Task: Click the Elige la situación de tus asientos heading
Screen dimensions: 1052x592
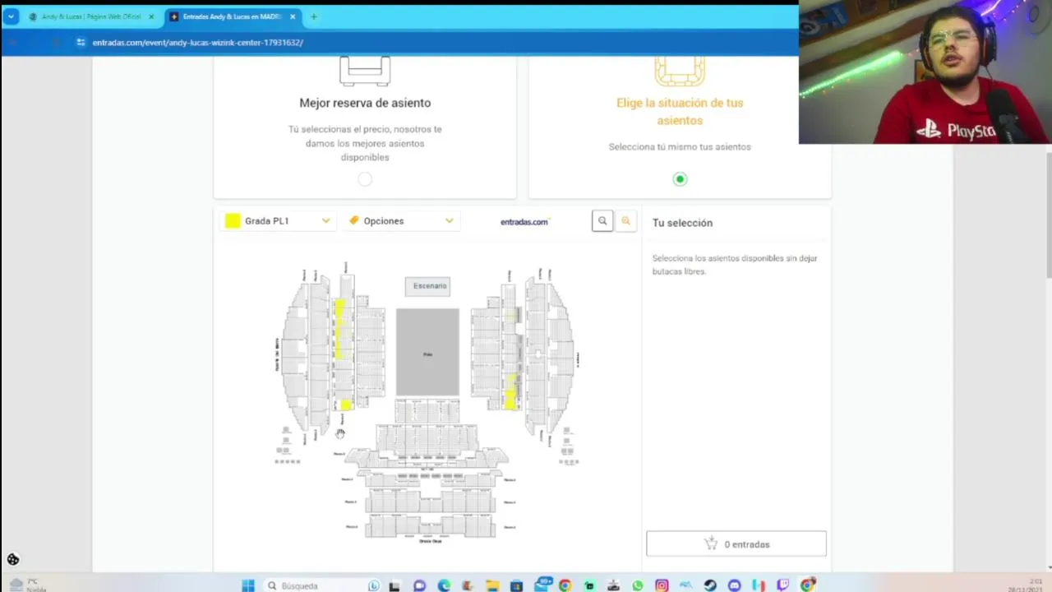Action: coord(680,111)
